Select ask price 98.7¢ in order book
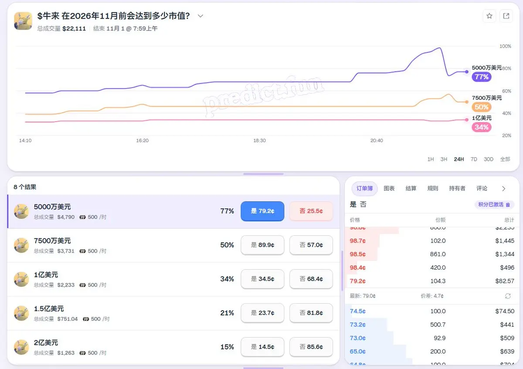The image size is (523, 369). [x=358, y=241]
